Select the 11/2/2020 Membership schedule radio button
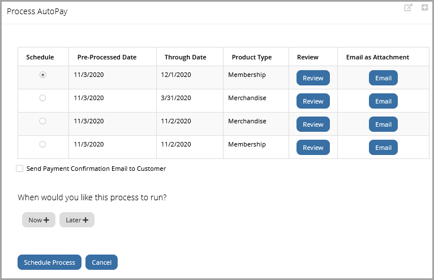This screenshot has width=434, height=280. (42, 144)
